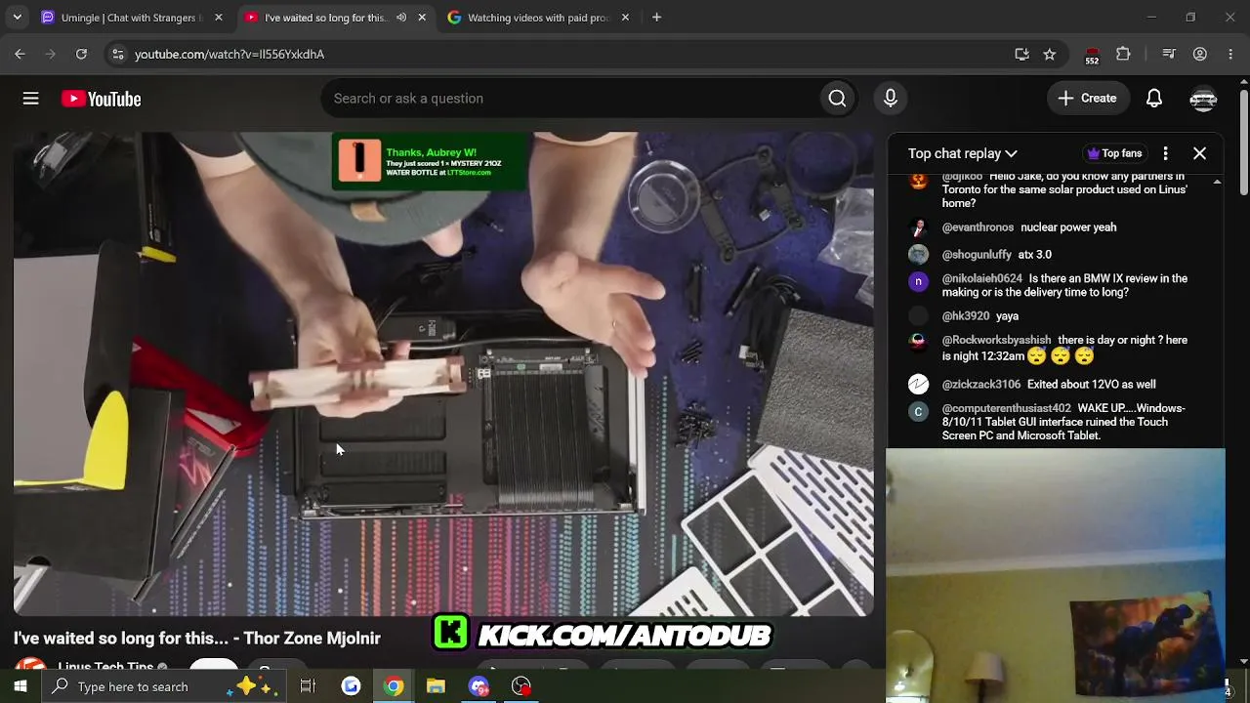View site information icon in address bar

pos(117,55)
